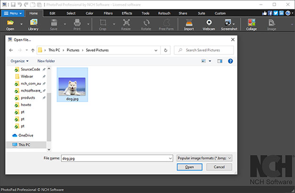
Task: Click This PC in the address breadcrumb
Action: coord(54,50)
